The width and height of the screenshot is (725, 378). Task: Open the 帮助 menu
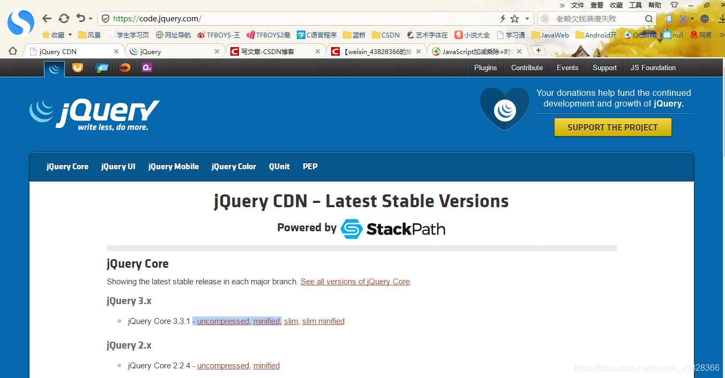pos(655,5)
